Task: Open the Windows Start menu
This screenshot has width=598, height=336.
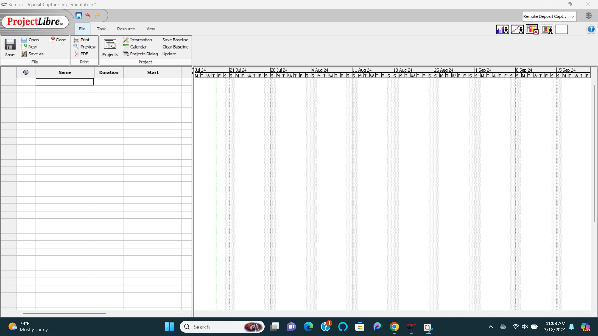Action: 169,327
